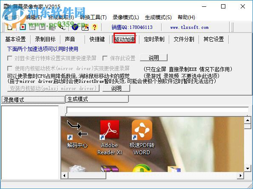Close the 屏幕录像专家 window

[x=243, y=7]
